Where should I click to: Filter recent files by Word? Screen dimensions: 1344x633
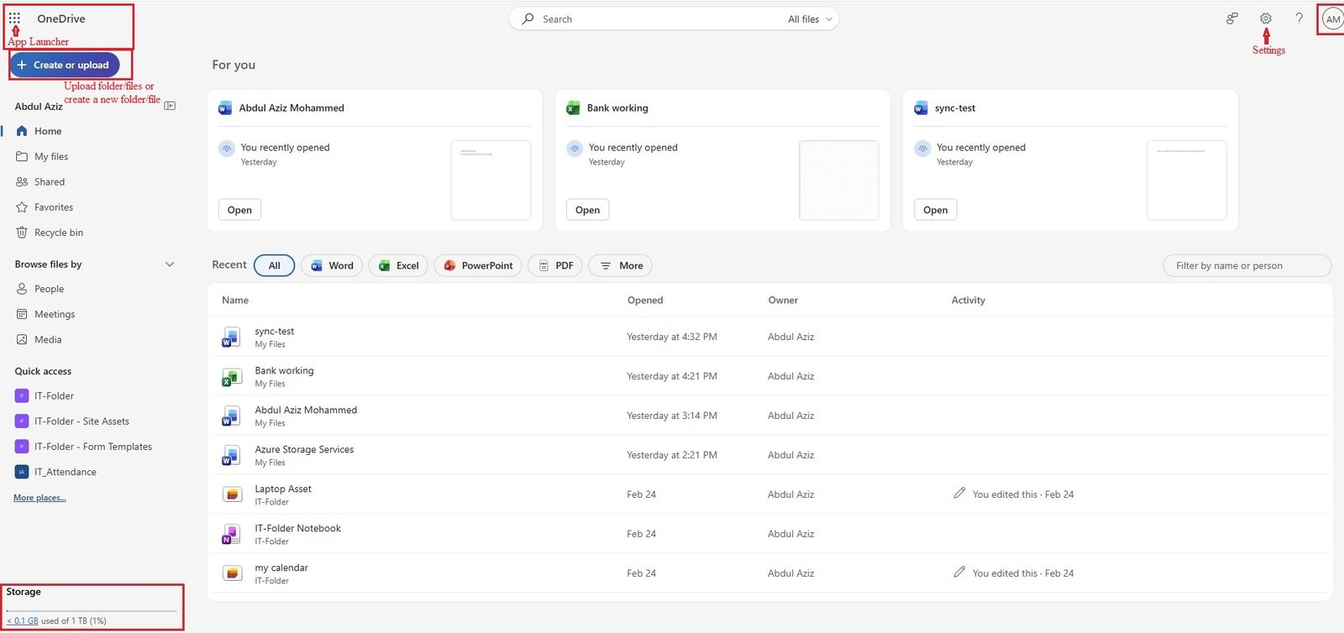coord(332,266)
